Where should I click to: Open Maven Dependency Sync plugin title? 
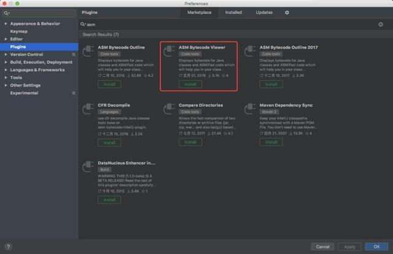coord(286,105)
